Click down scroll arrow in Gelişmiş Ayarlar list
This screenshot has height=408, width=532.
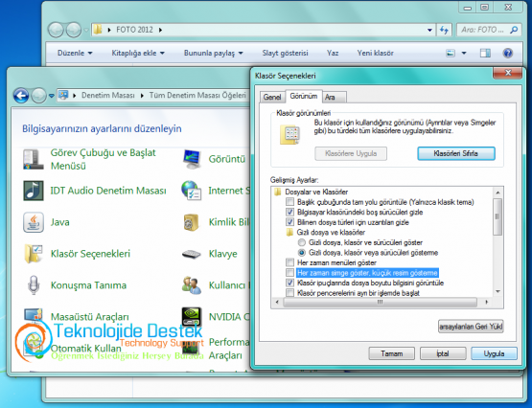coord(497,291)
